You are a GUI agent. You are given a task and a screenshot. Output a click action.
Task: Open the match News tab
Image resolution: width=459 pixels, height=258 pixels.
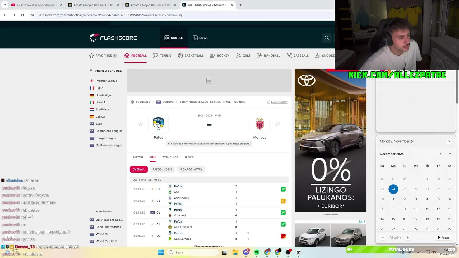pyautogui.click(x=189, y=157)
